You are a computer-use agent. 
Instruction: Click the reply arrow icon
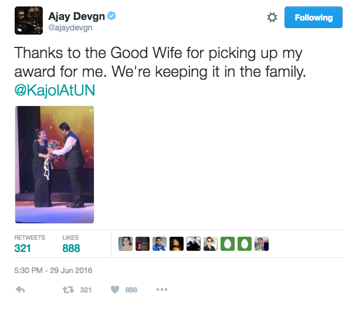[x=20, y=289]
